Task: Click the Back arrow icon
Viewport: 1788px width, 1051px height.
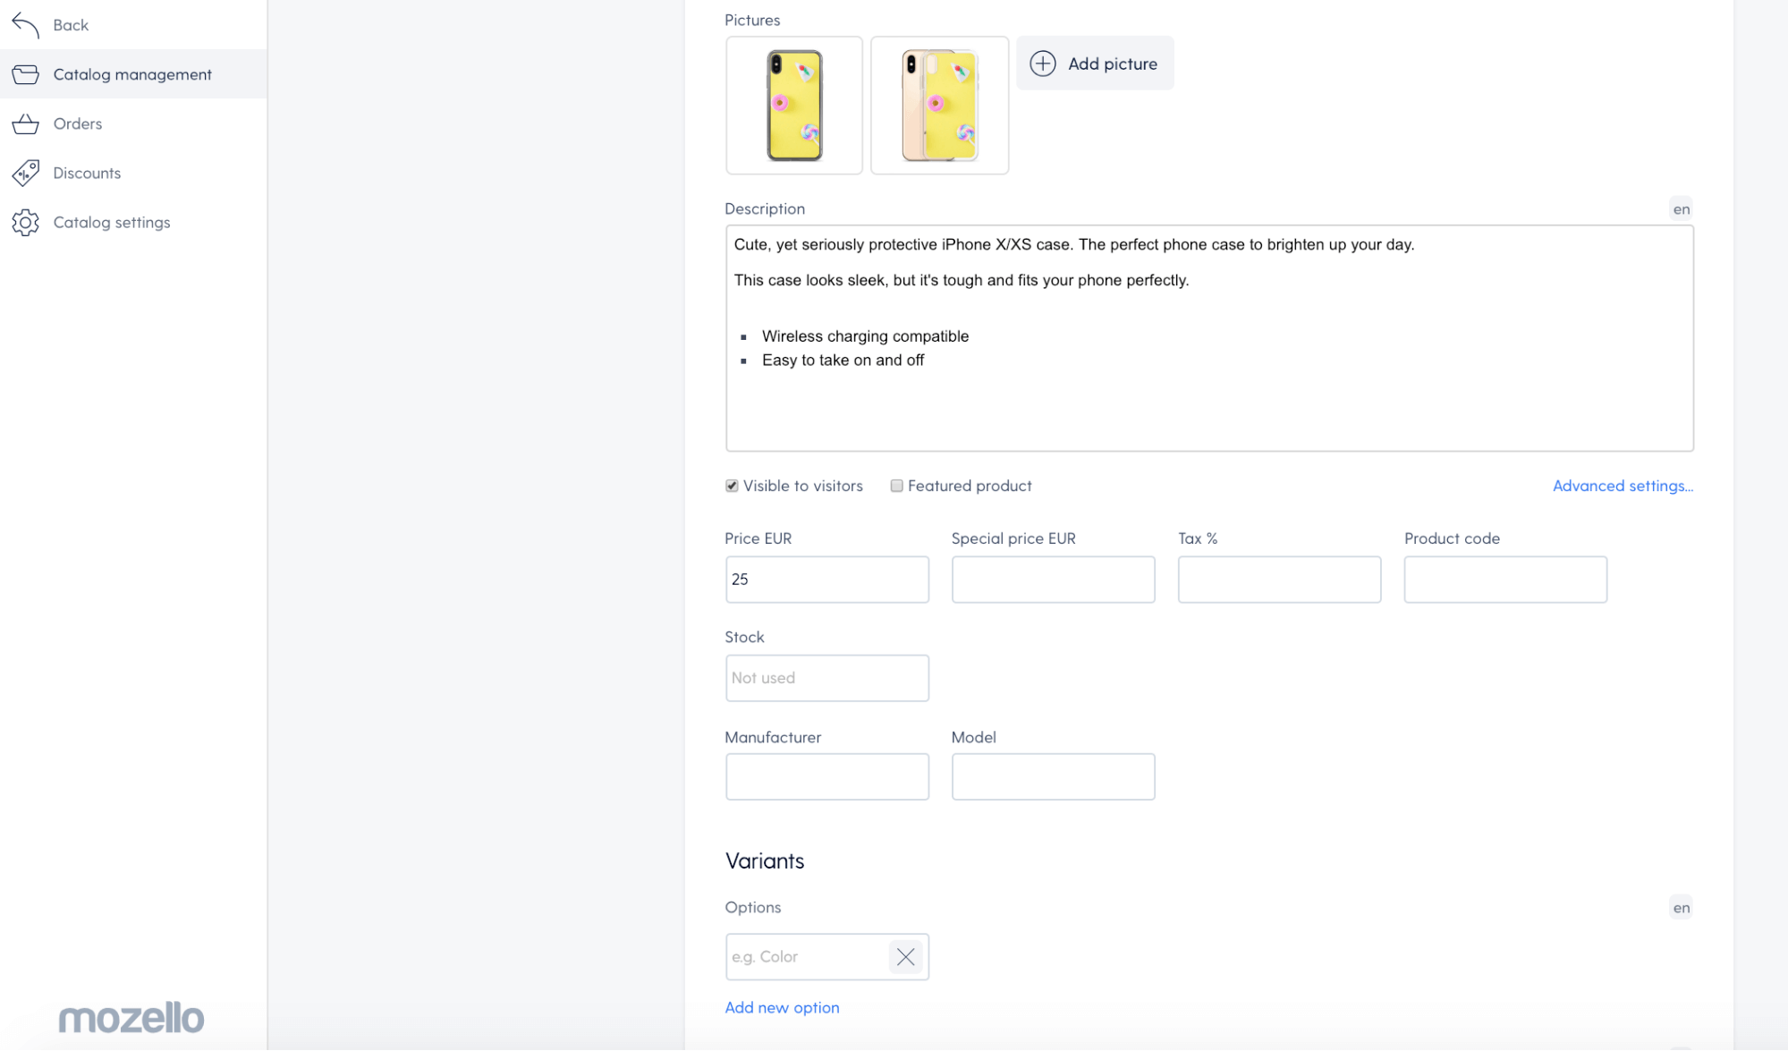Action: pyautogui.click(x=26, y=25)
